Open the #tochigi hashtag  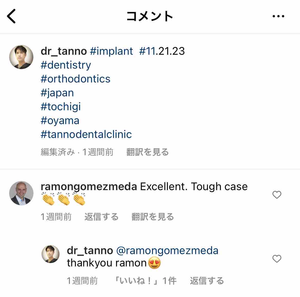coord(61,107)
